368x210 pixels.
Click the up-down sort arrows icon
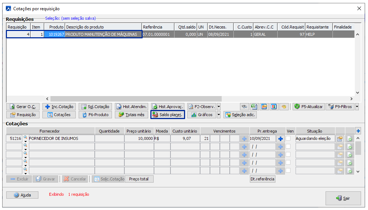(274, 107)
